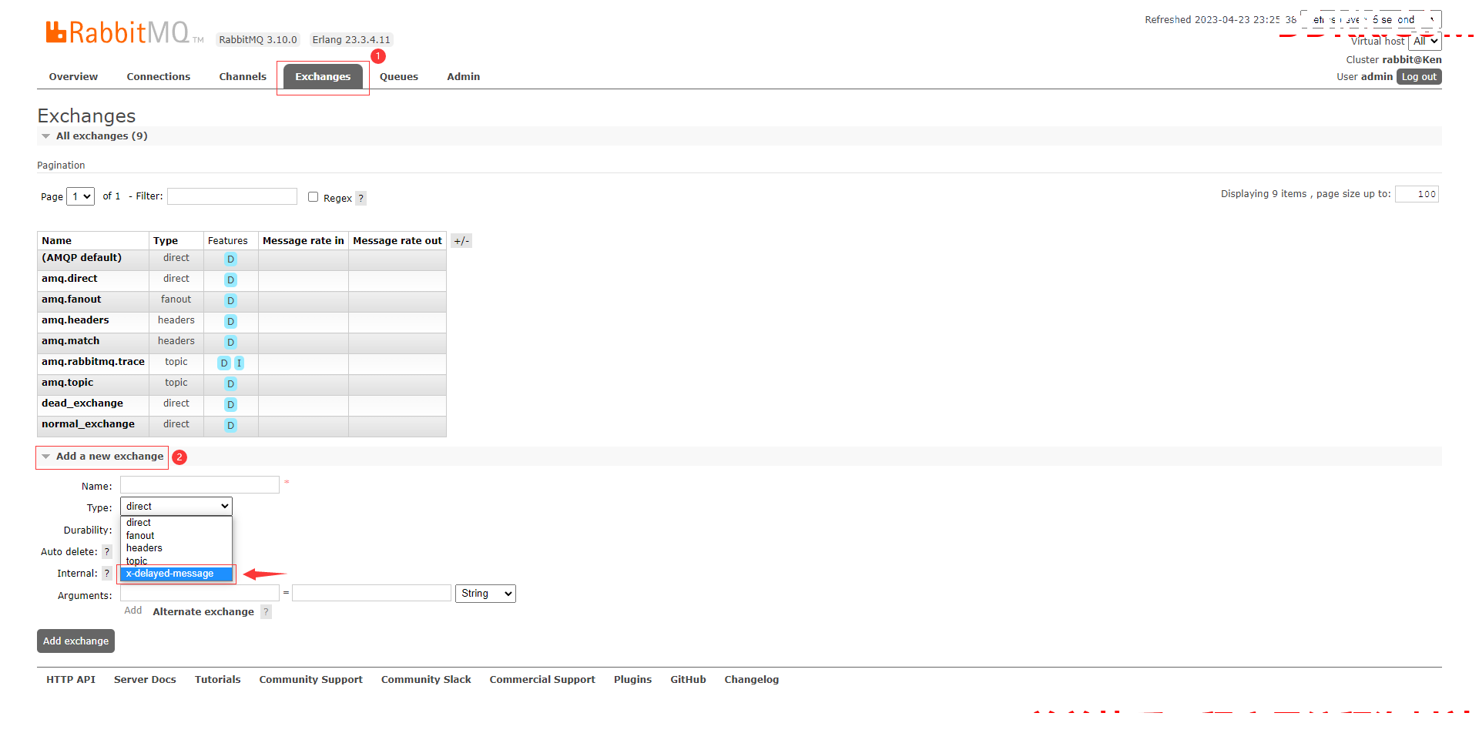Click the D feature badge for amq.topic
This screenshot has width=1479, height=743.
pos(230,384)
